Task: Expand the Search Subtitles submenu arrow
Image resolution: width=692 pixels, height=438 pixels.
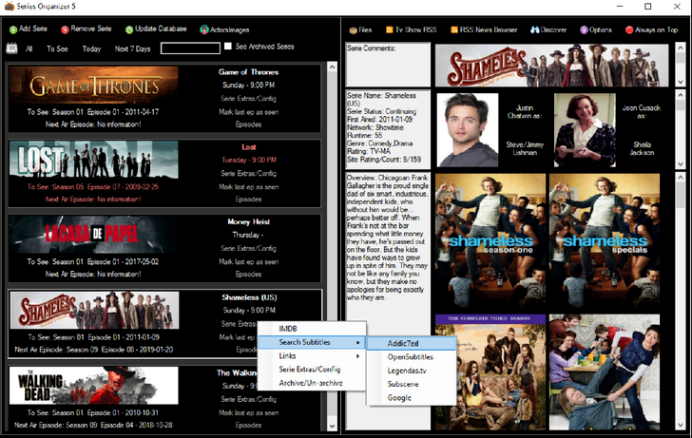Action: pos(358,342)
